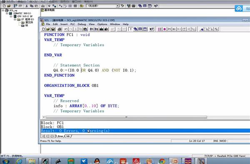Collapse the CPU 315-2 DP tree node

point(11,16)
